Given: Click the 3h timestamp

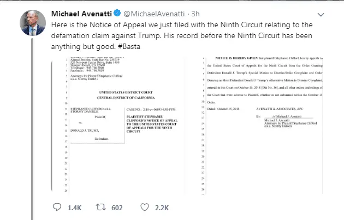Looking at the screenshot, I should [213, 13].
